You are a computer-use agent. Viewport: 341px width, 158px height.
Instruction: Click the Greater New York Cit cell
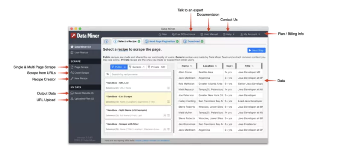[x=210, y=95]
